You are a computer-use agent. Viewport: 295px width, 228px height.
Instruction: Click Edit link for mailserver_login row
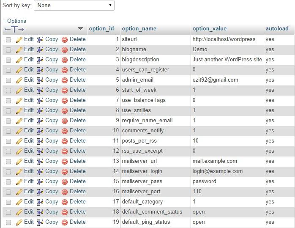[29, 171]
